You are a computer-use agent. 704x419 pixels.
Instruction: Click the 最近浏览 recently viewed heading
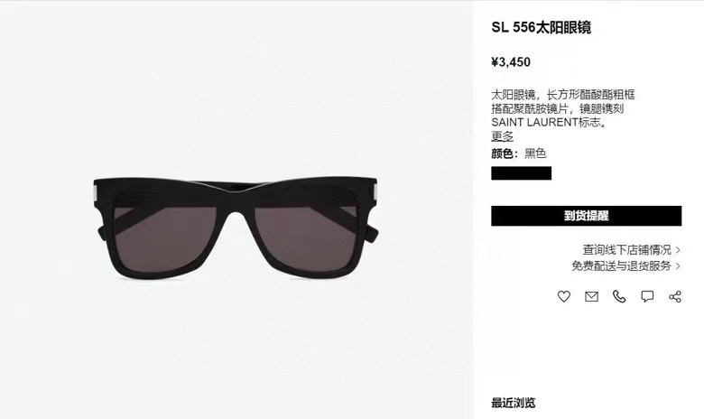click(514, 403)
